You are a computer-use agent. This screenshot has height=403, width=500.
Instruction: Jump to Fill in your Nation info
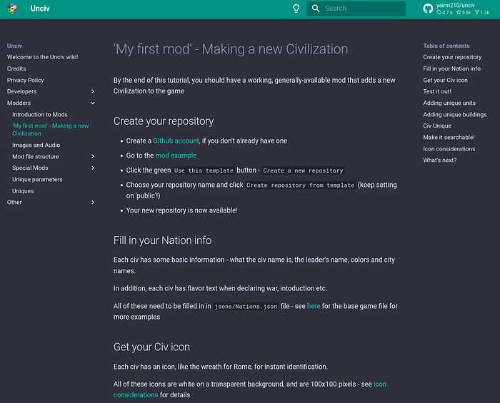click(x=452, y=68)
